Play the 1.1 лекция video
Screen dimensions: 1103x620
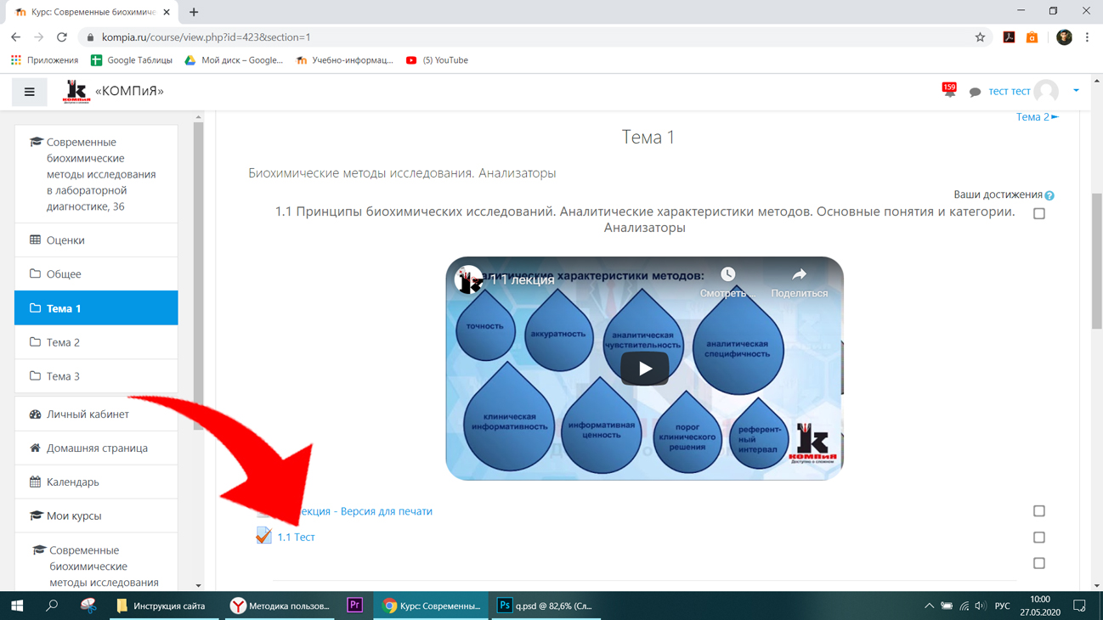tap(644, 369)
